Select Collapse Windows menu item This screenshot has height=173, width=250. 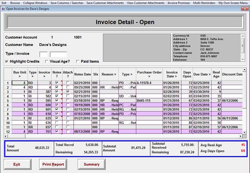click(x=35, y=3)
